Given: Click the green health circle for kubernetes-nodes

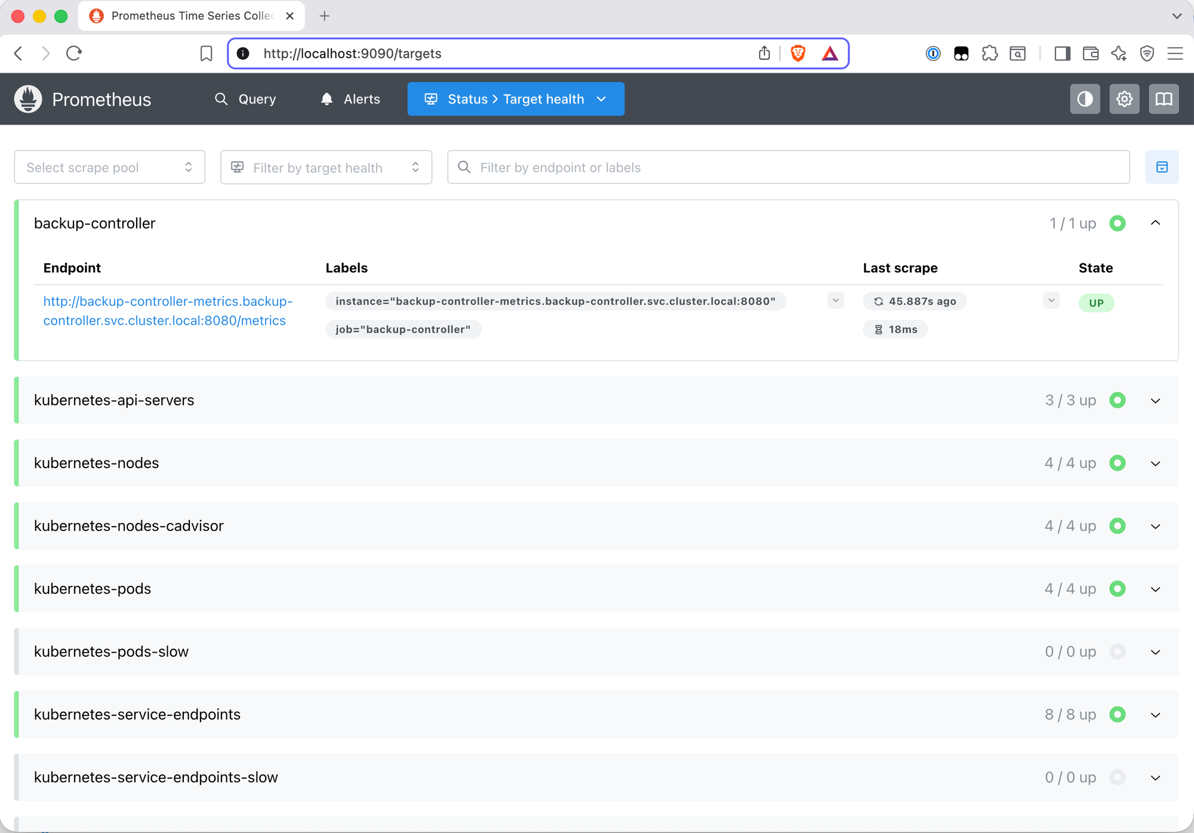Looking at the screenshot, I should pos(1117,463).
